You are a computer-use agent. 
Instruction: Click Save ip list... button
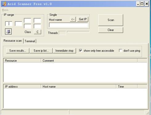tap(41, 51)
